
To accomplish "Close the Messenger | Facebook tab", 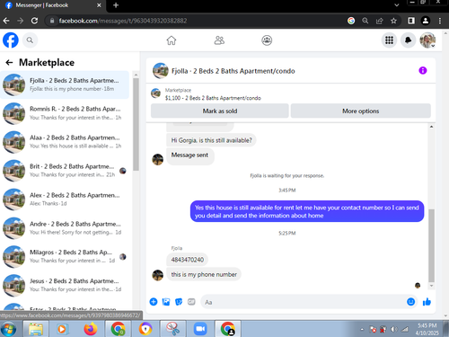I will pos(99,5).
